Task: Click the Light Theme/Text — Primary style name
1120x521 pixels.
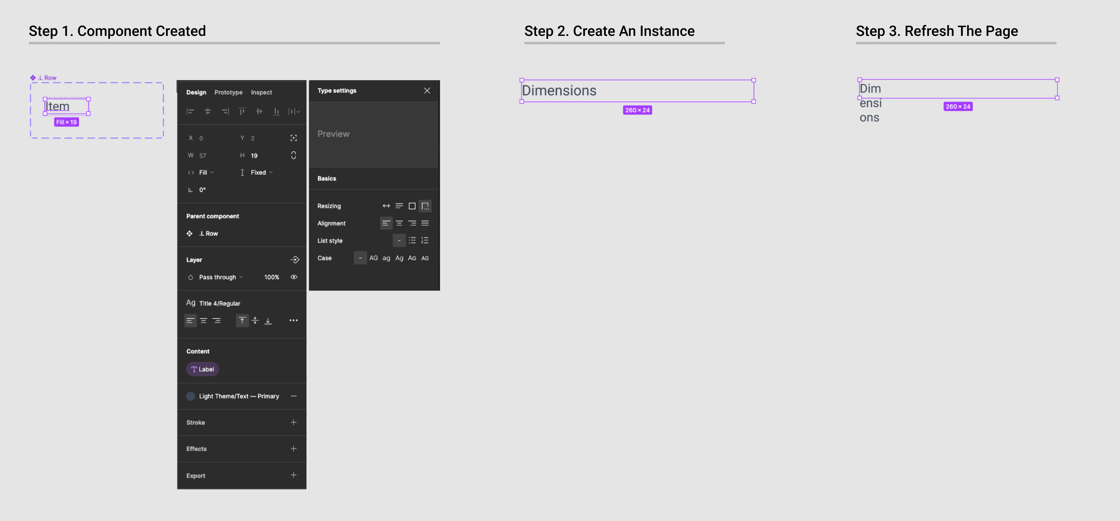Action: 239,396
